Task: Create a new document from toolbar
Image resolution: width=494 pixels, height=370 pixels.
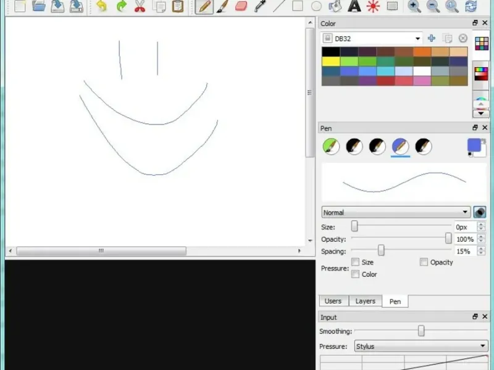Action: [20, 6]
